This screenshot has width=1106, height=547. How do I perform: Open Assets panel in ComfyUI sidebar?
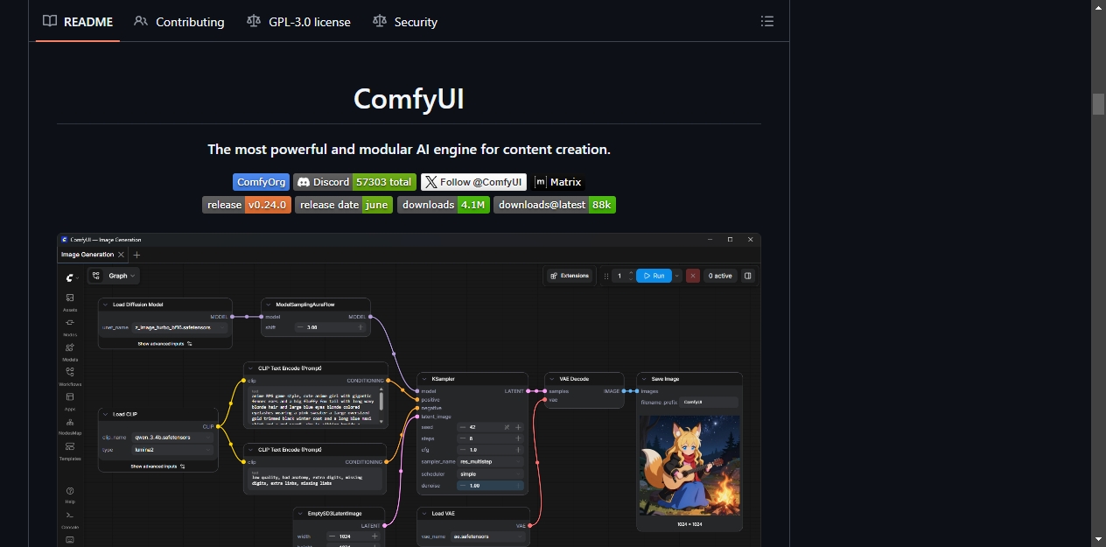70,301
